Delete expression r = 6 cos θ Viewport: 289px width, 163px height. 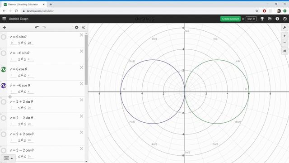81,67
